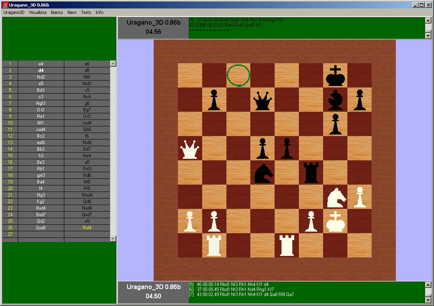Open the Bianco menu
Screen dimensions: 434x306
(57, 12)
